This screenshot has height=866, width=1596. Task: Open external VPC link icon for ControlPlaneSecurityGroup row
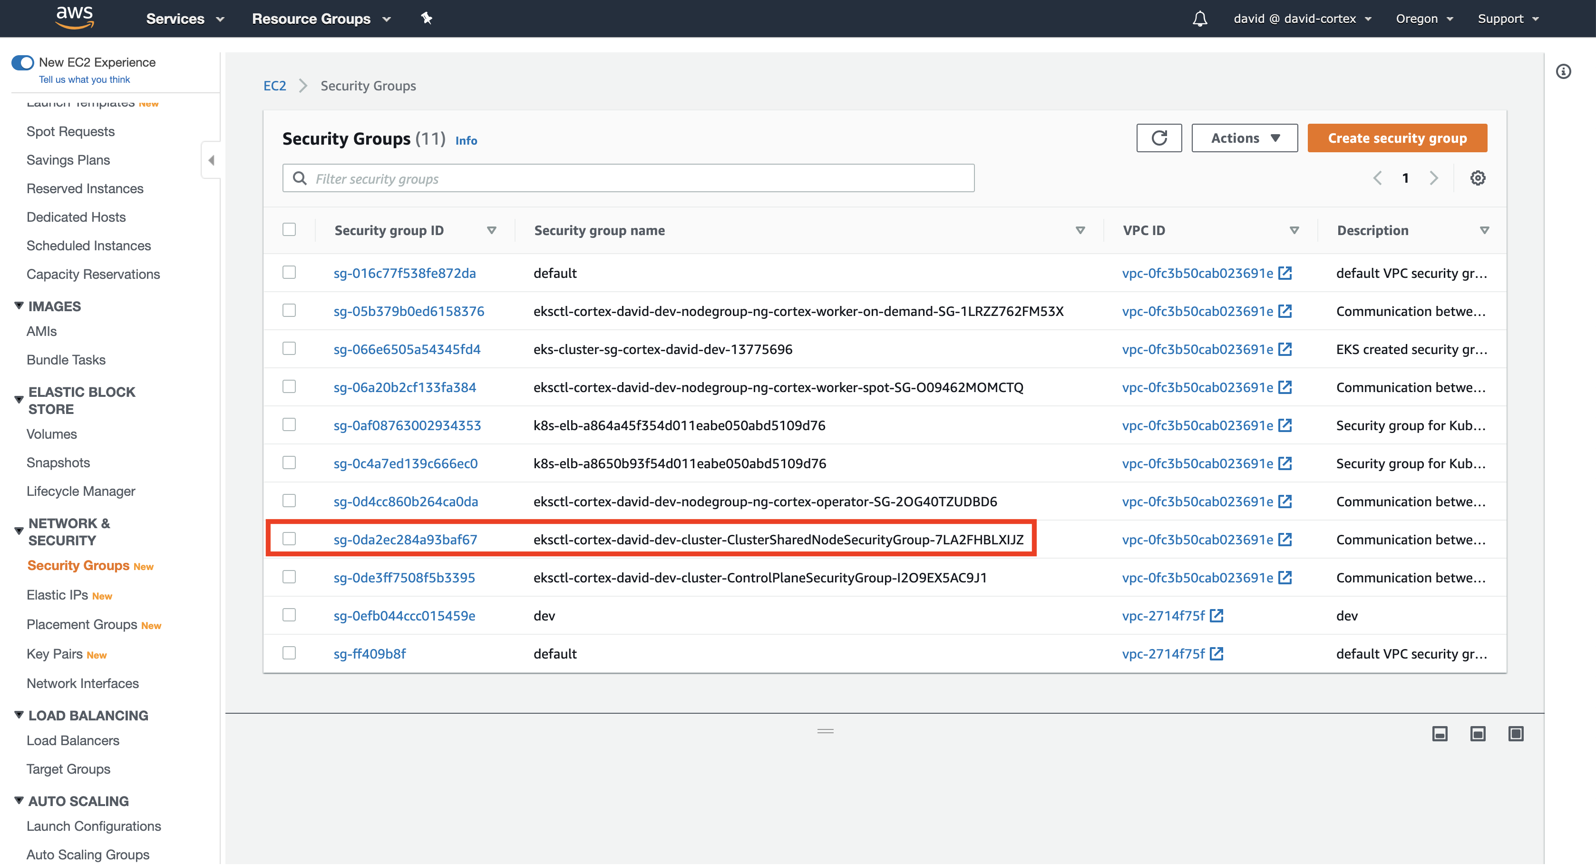1285,578
